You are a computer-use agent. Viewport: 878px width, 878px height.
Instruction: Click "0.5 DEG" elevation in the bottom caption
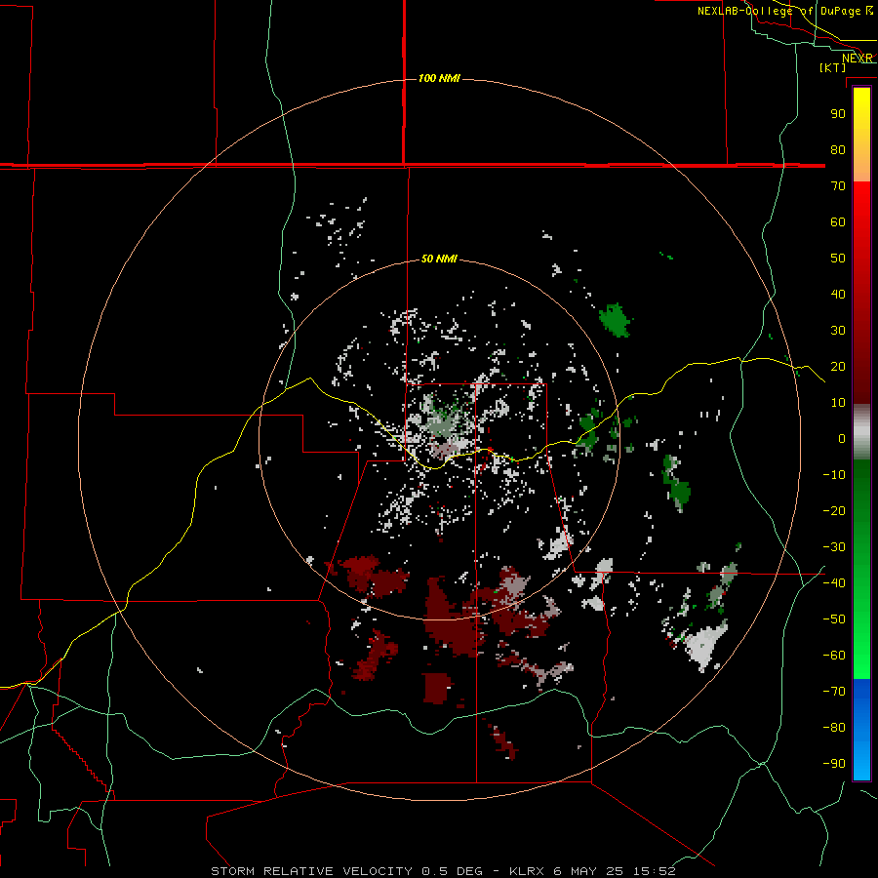tap(452, 871)
